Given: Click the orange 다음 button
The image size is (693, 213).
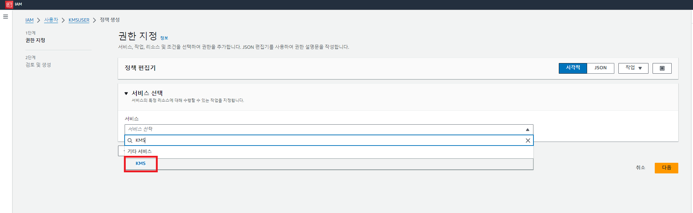Looking at the screenshot, I should pyautogui.click(x=667, y=168).
